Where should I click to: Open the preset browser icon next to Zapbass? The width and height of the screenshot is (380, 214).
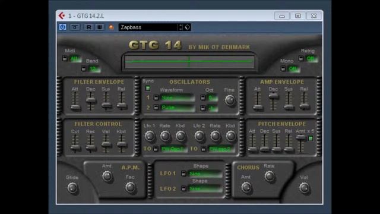click(188, 27)
